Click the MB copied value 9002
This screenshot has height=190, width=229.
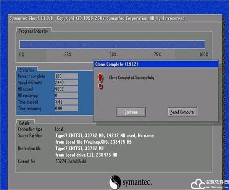[66, 89]
